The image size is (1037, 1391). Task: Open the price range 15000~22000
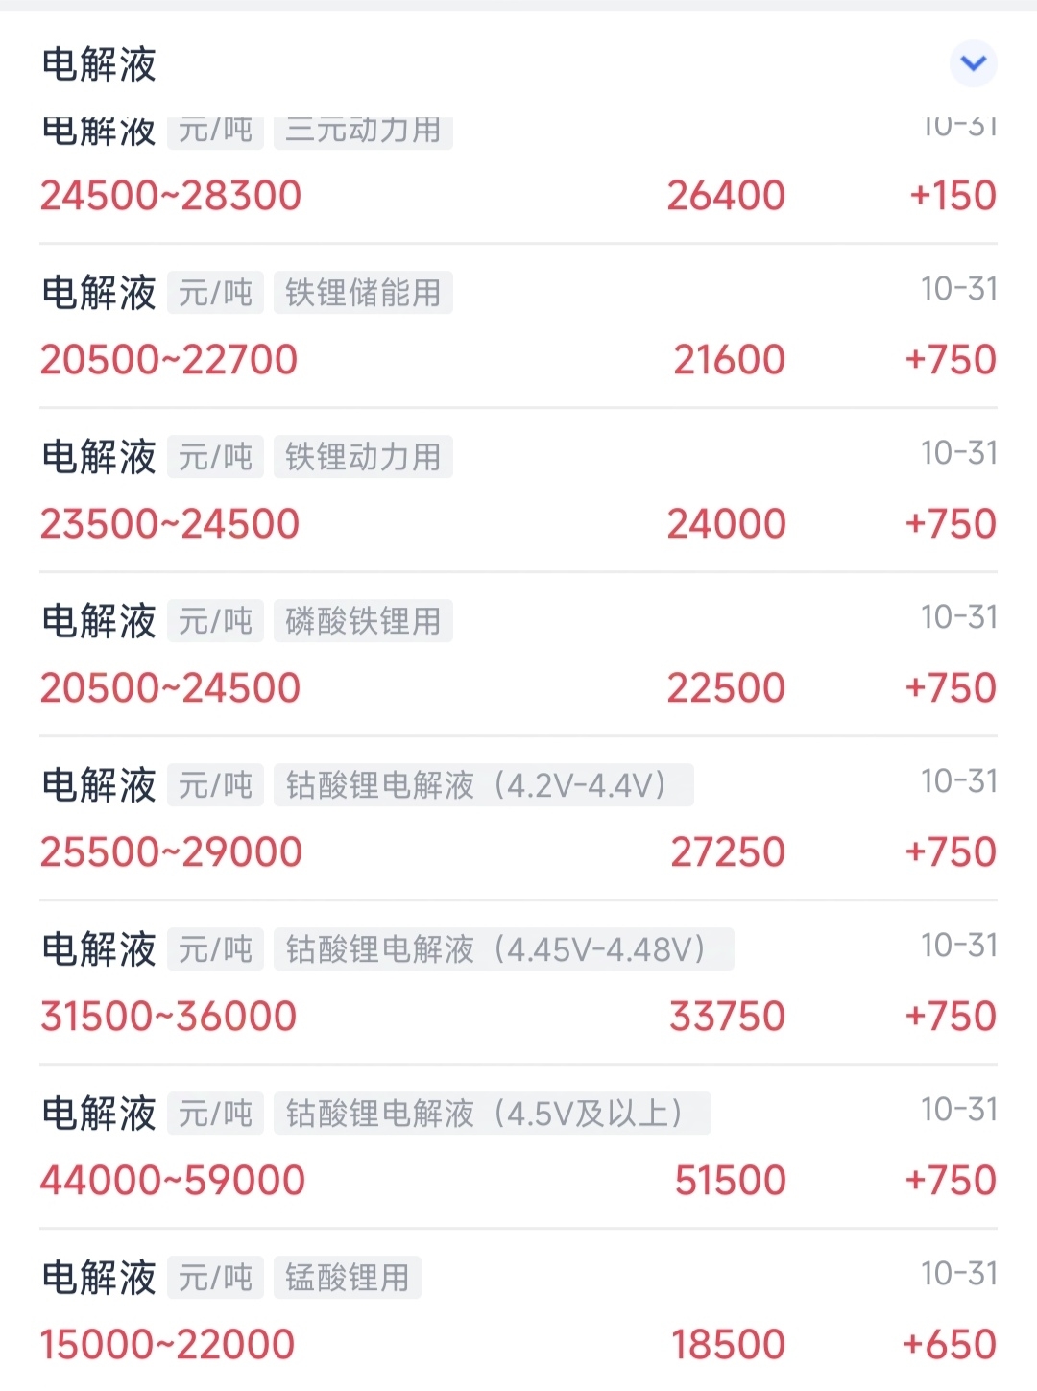(167, 1345)
